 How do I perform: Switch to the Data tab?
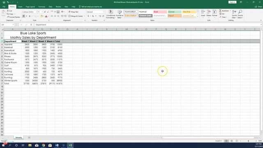(x=51, y=7)
